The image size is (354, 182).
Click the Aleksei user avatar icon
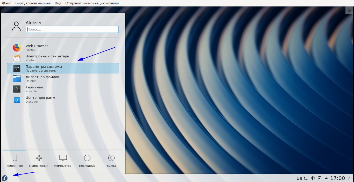(16, 26)
